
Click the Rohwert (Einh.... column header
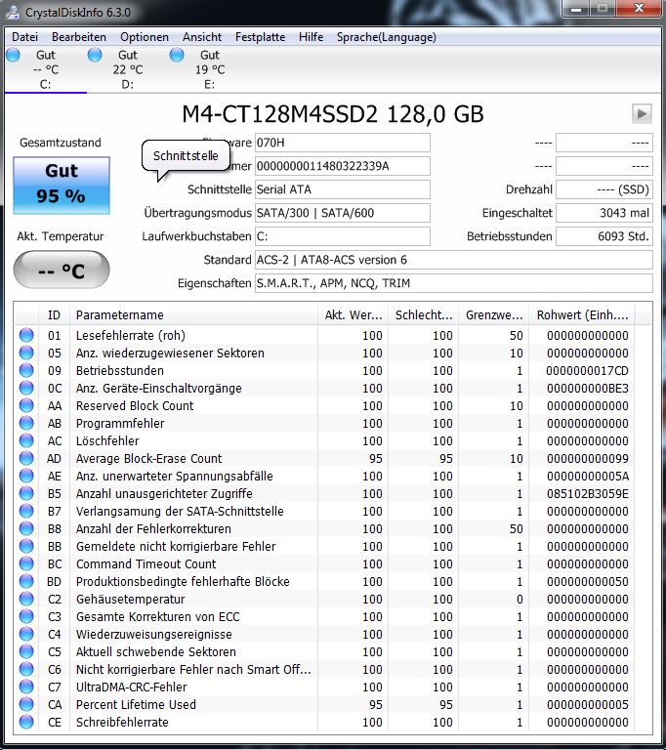point(582,315)
